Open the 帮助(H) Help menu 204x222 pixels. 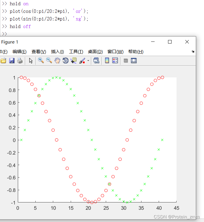tap(136, 52)
